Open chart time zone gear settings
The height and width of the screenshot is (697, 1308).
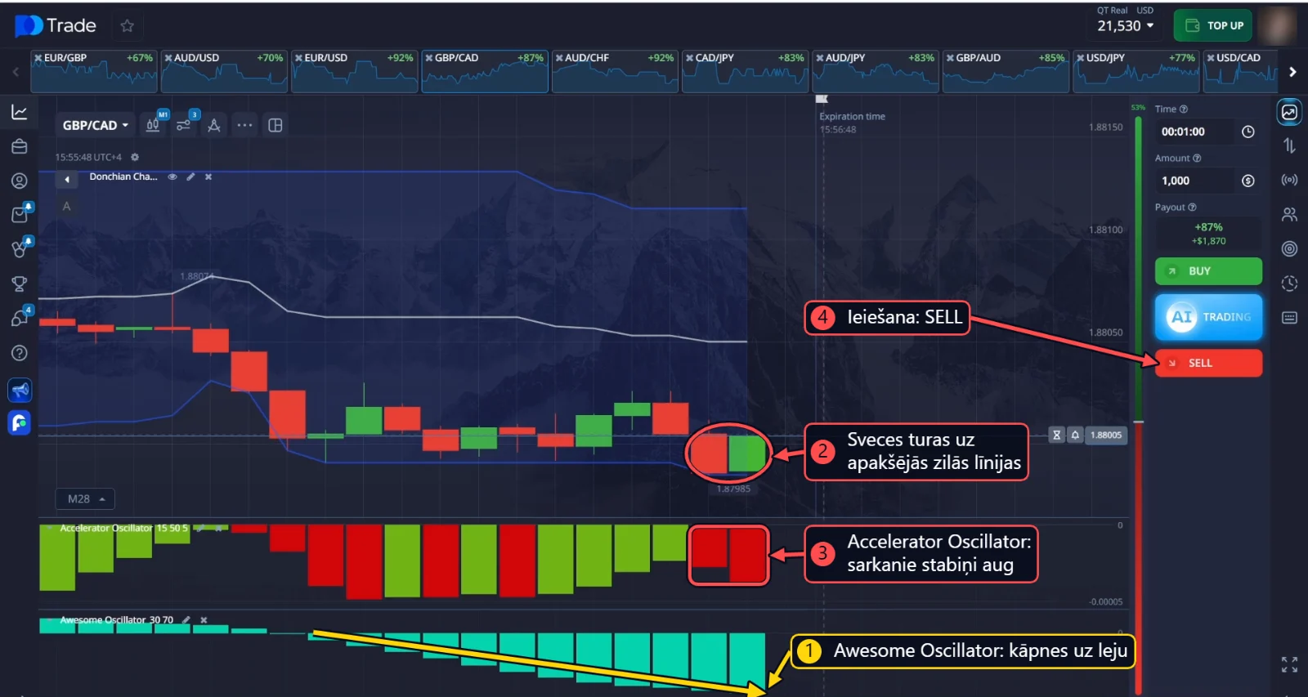click(x=135, y=157)
